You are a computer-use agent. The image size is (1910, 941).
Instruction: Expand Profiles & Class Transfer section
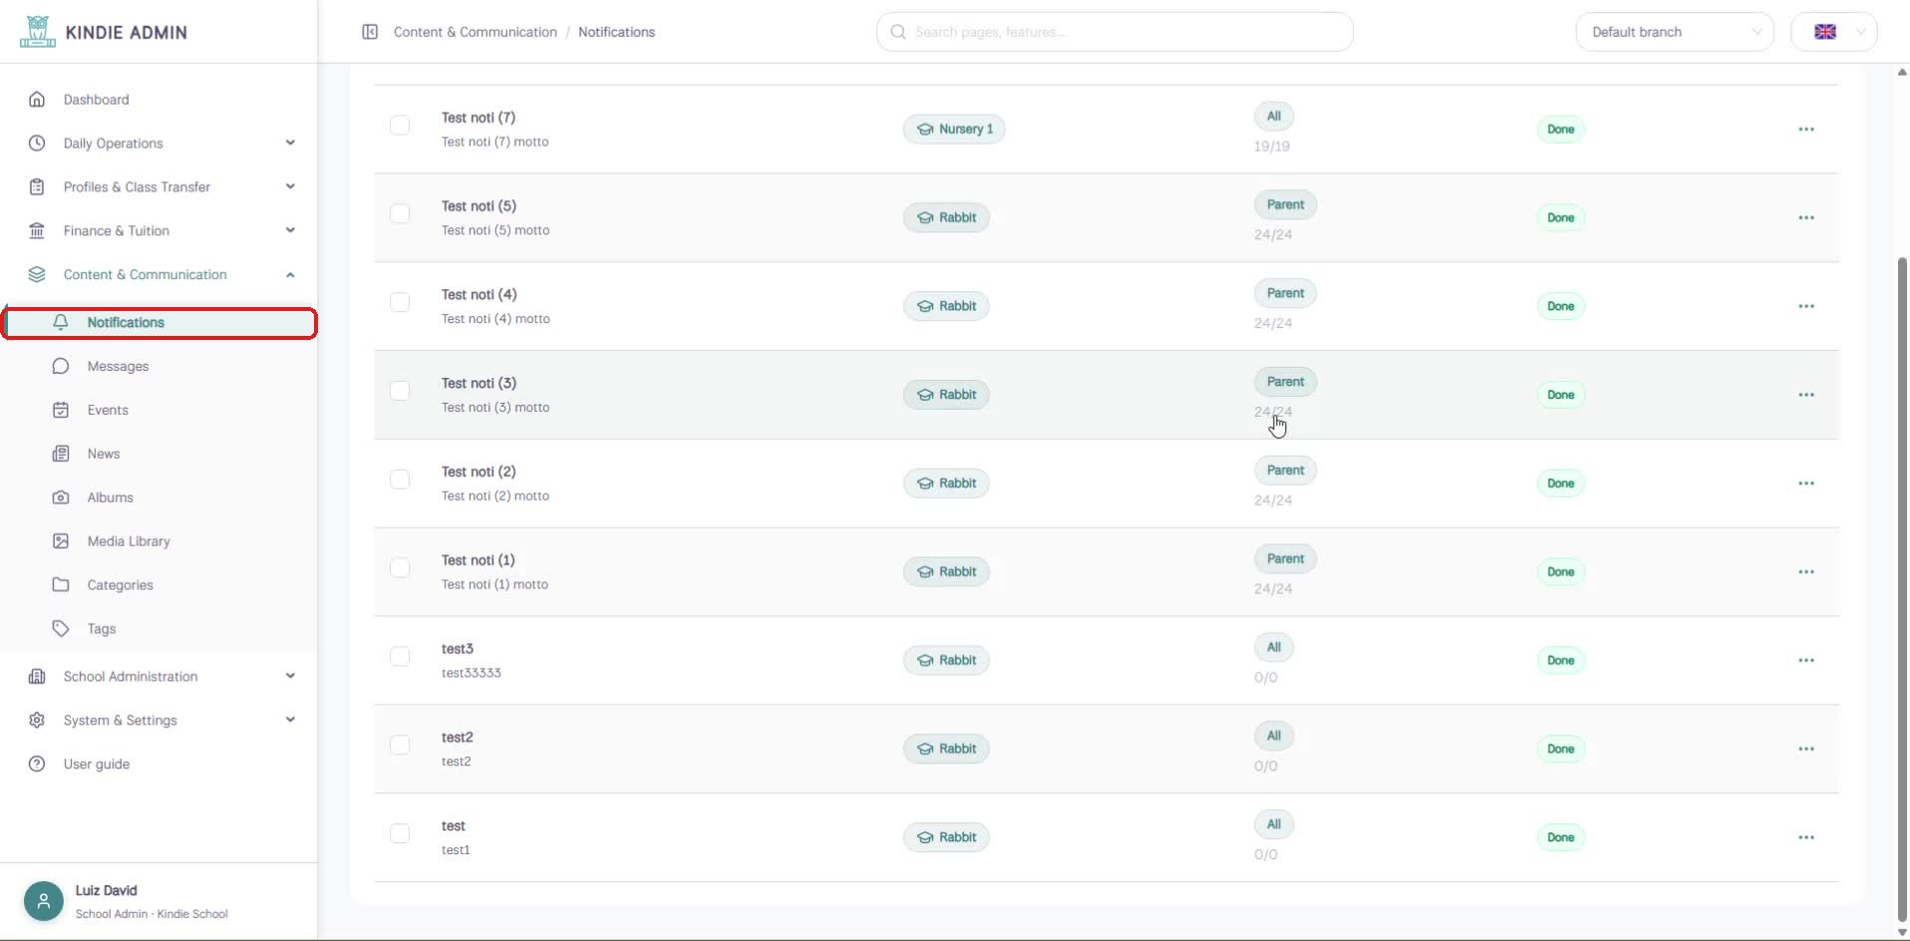coord(159,187)
